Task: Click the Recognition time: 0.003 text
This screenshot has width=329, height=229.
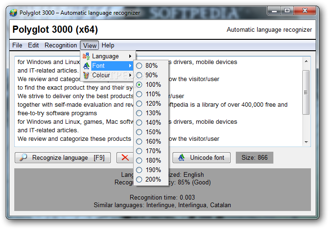Action: tap(162, 197)
